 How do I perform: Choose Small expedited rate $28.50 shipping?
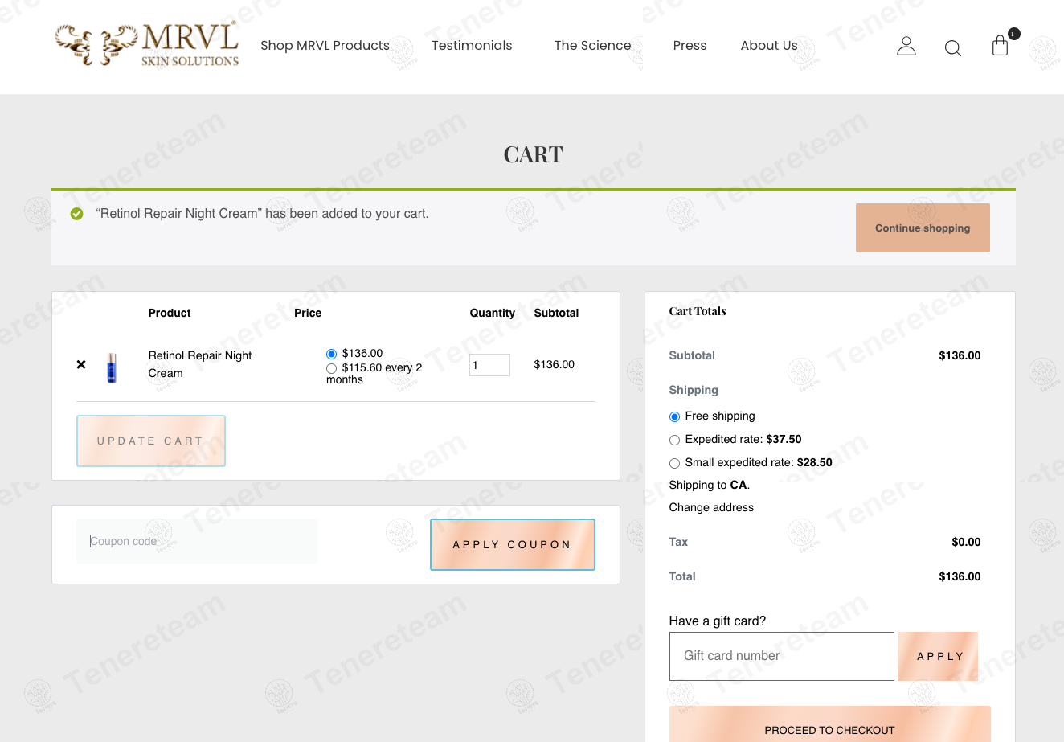(x=674, y=463)
